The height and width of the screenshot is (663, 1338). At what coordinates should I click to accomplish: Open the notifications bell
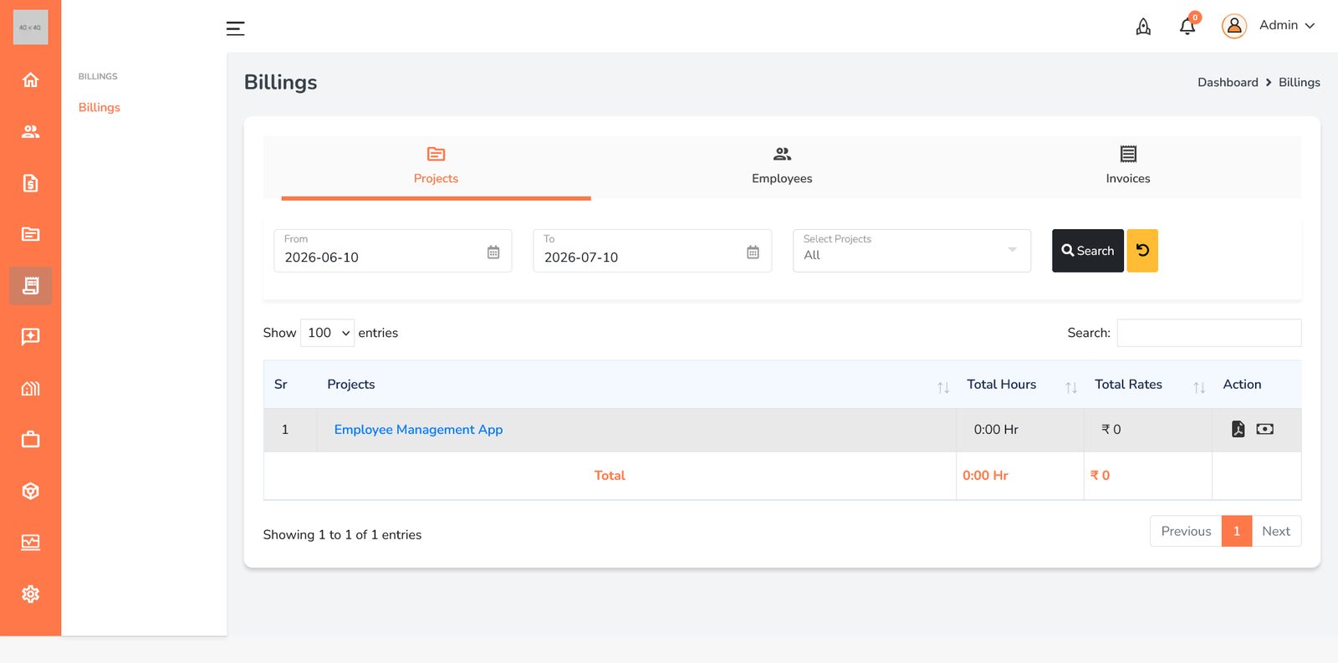tap(1187, 27)
